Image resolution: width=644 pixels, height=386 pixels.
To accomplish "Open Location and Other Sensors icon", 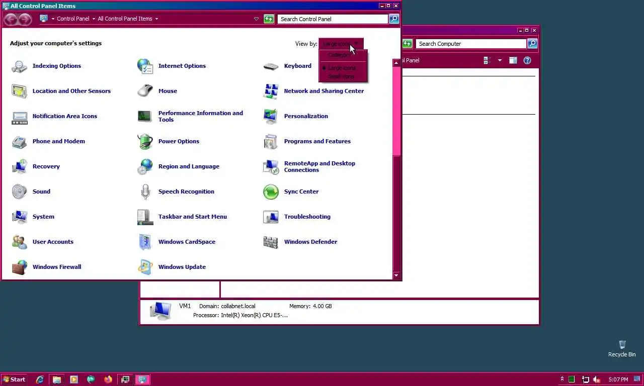I will coord(20,91).
